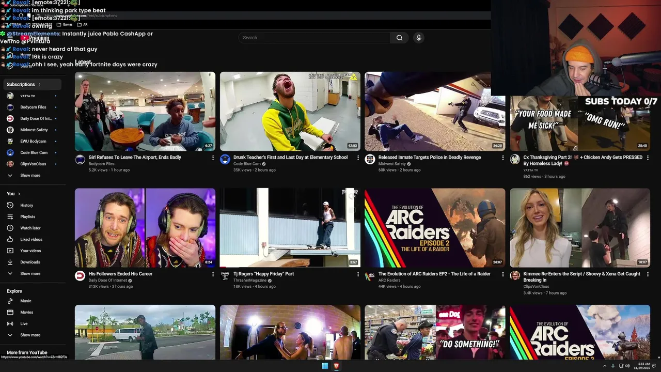The width and height of the screenshot is (661, 372).
Task: Expand Show more under the You section
Action: [x=33, y=273]
